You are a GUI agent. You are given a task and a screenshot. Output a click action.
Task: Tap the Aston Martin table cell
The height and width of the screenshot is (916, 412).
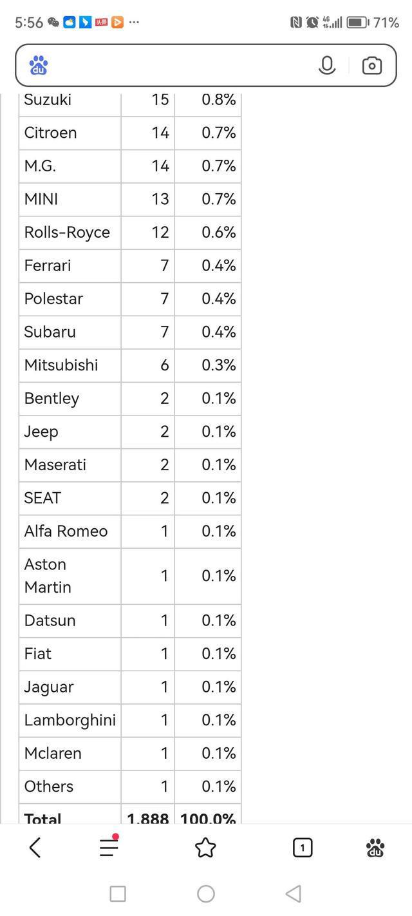[70, 576]
